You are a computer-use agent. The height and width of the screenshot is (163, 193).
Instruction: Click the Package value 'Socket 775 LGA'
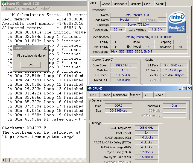138,24
